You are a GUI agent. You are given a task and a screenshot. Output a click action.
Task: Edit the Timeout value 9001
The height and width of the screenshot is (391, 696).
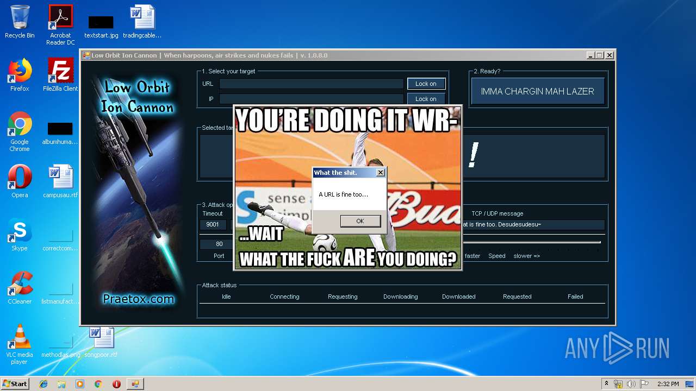coord(213,224)
